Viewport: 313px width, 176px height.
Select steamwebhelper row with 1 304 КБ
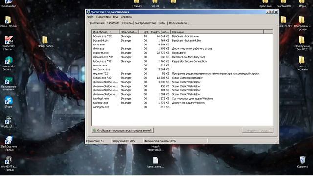(x=182, y=94)
